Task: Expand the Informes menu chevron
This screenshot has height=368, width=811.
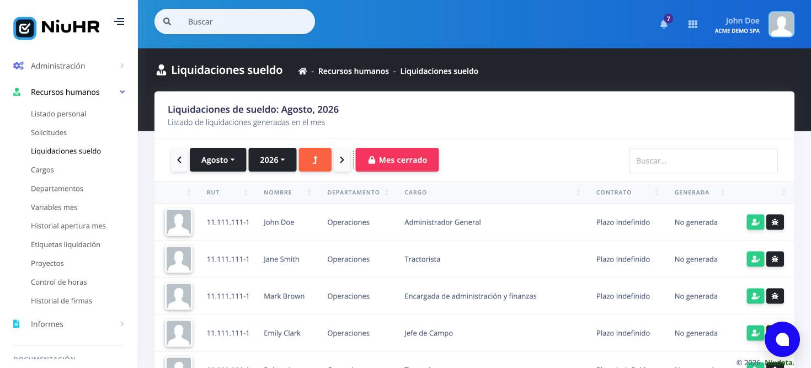Action: coord(122,324)
